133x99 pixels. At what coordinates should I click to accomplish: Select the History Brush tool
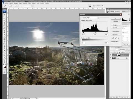pos(4,35)
